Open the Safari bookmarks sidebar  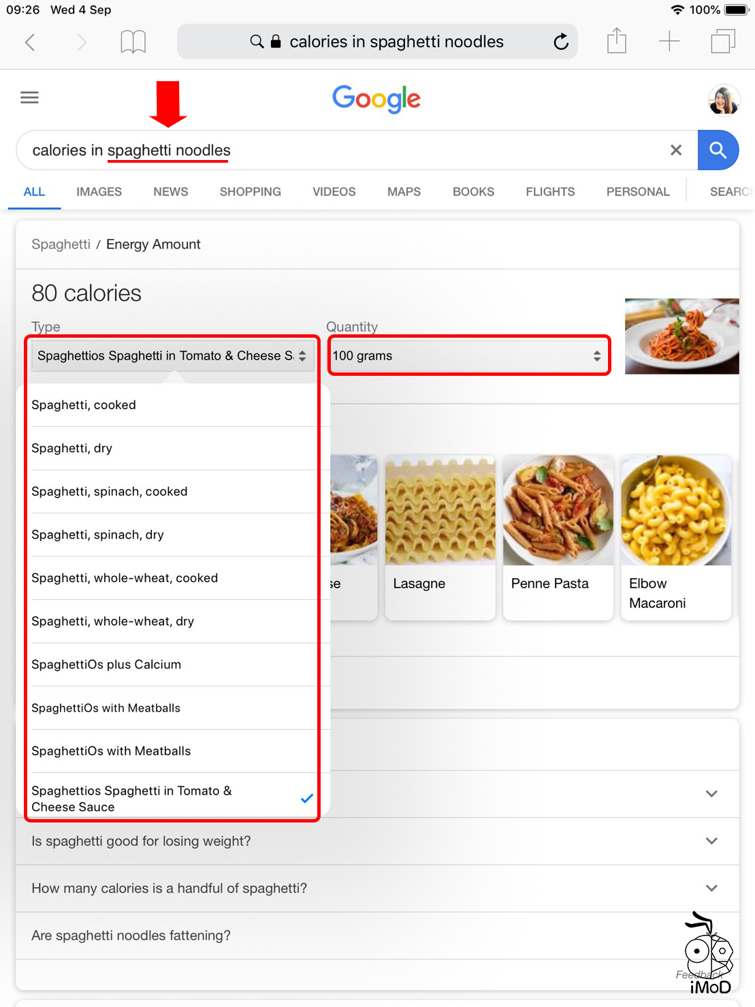[132, 42]
